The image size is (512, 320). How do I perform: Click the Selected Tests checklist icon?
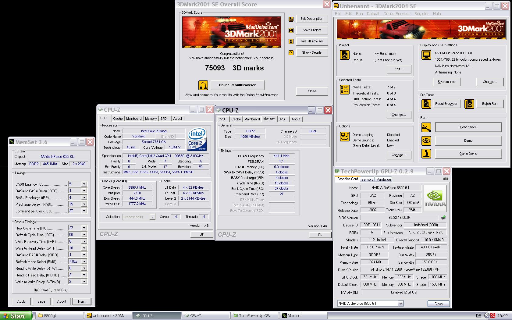point(345,90)
